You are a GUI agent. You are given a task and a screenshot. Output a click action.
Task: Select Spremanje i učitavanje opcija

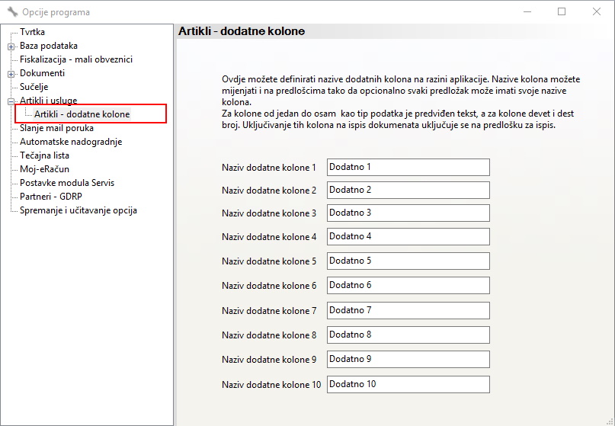pyautogui.click(x=78, y=210)
